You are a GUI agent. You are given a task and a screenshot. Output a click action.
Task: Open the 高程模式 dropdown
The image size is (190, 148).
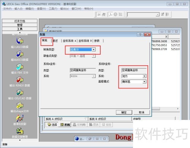click(x=144, y=82)
